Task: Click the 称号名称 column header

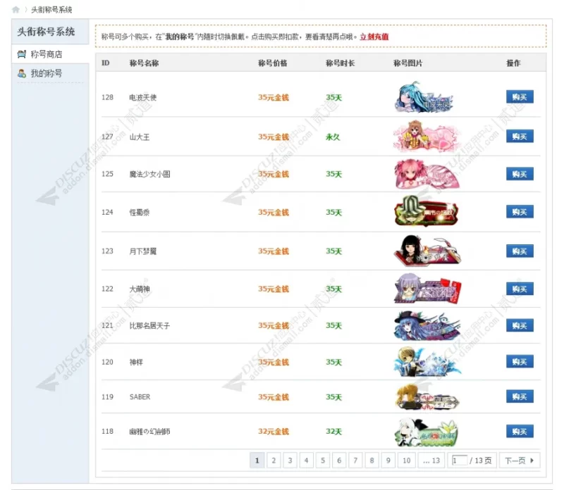Action: click(x=144, y=63)
